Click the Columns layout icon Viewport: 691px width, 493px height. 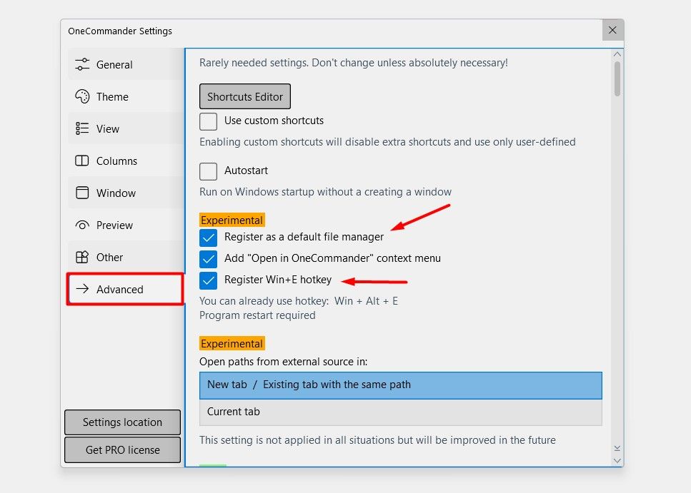click(x=82, y=161)
